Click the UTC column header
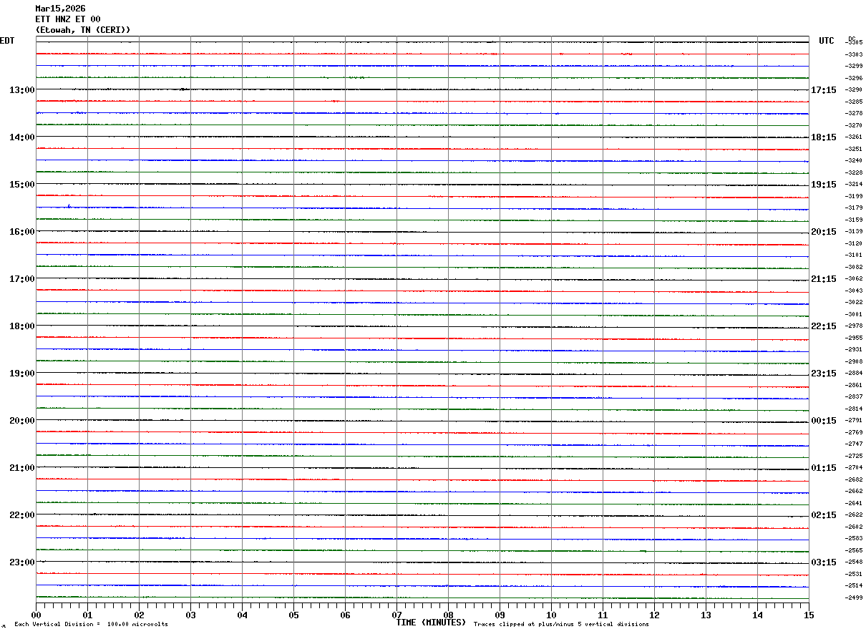 click(x=827, y=41)
